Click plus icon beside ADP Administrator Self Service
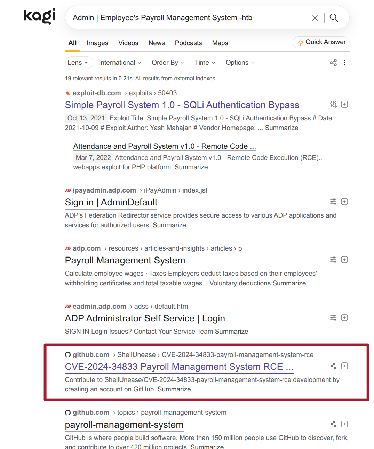 pos(344,318)
